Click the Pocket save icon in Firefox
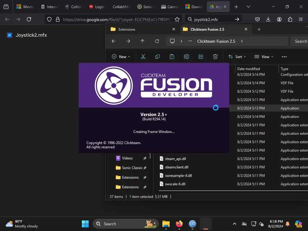Screen dimensions: 308x231 [257, 19]
